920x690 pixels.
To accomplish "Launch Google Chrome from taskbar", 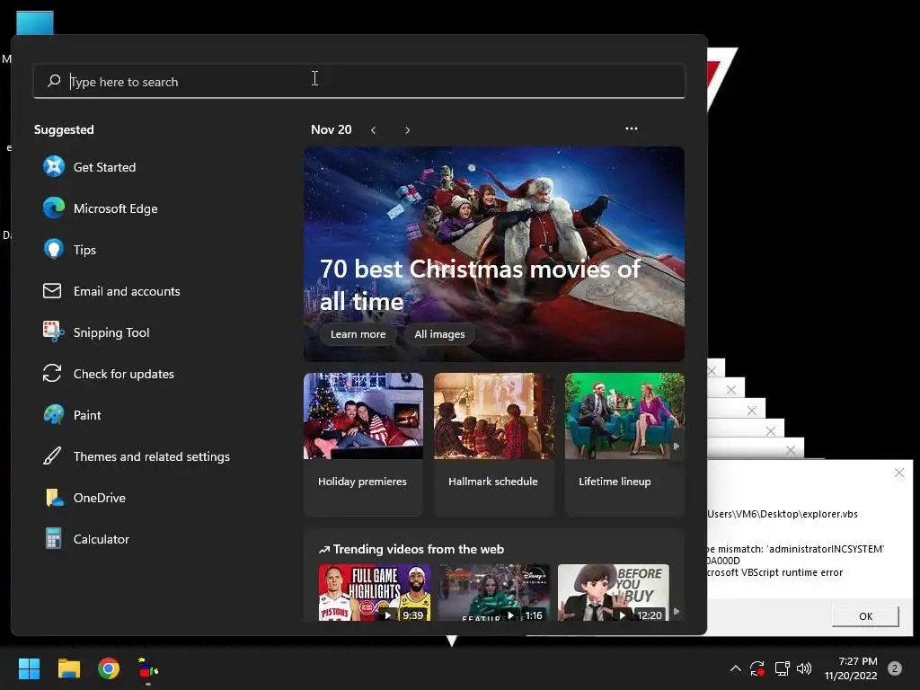I will pyautogui.click(x=109, y=668).
